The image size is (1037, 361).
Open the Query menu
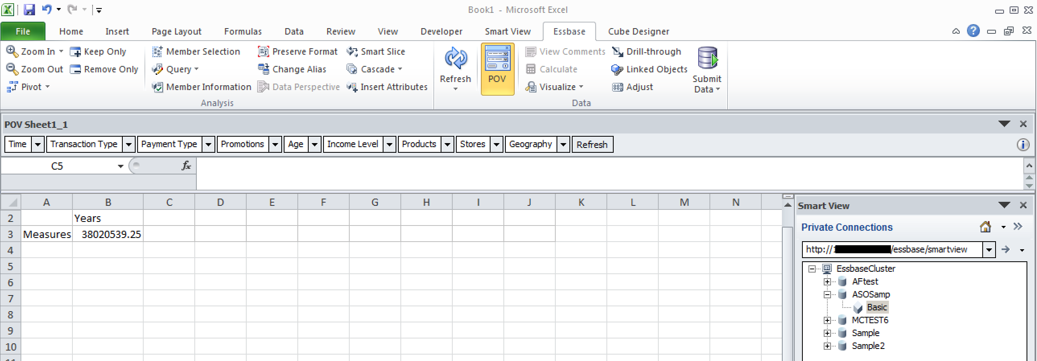(175, 69)
